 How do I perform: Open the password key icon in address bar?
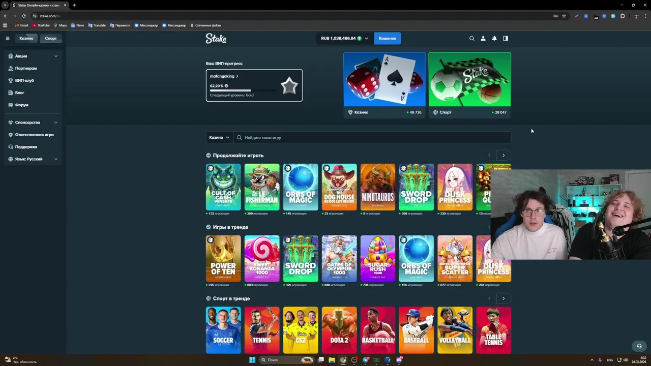[555, 16]
